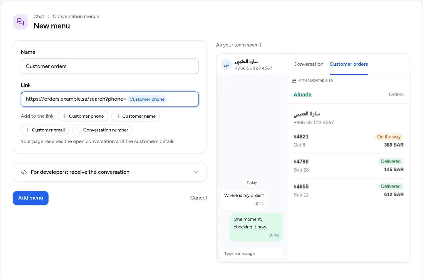Screen dimensions: 423x278
Task: Open the Conversation tab
Action: pos(308,64)
